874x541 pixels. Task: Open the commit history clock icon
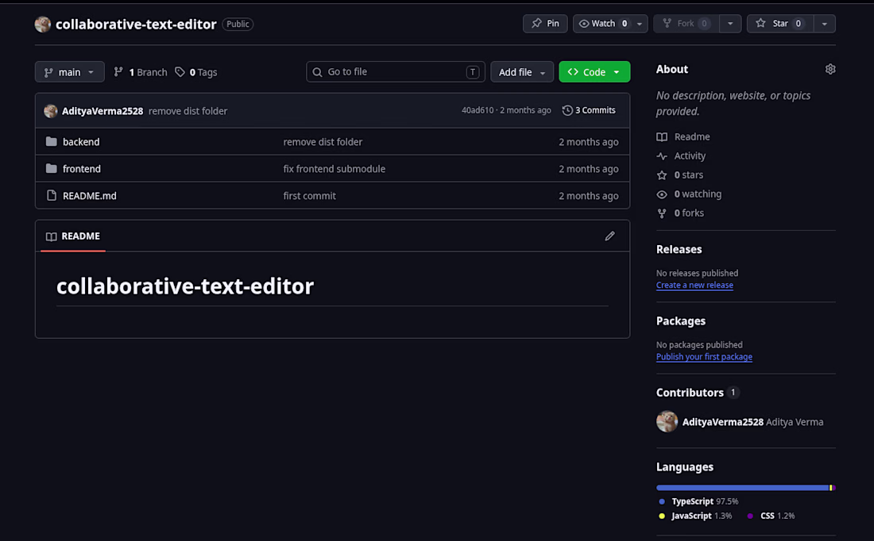[567, 110]
